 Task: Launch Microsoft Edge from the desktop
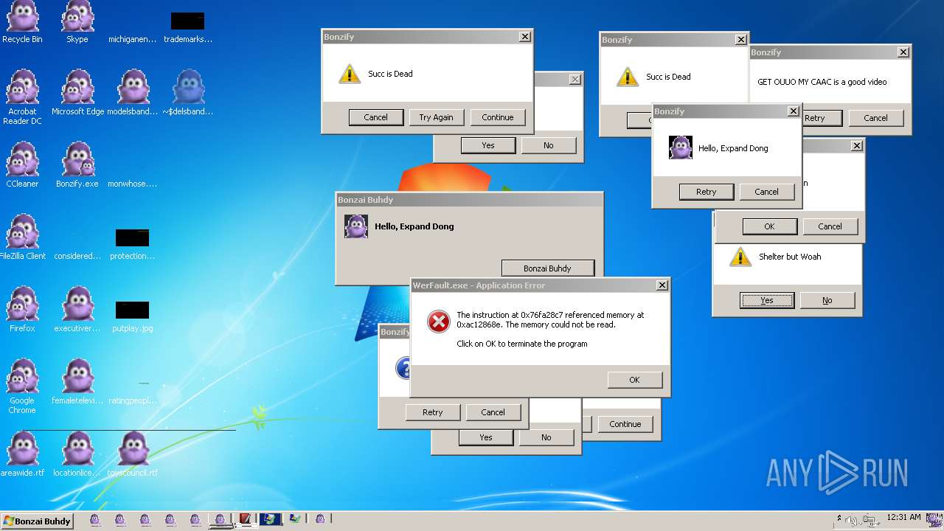coord(77,94)
